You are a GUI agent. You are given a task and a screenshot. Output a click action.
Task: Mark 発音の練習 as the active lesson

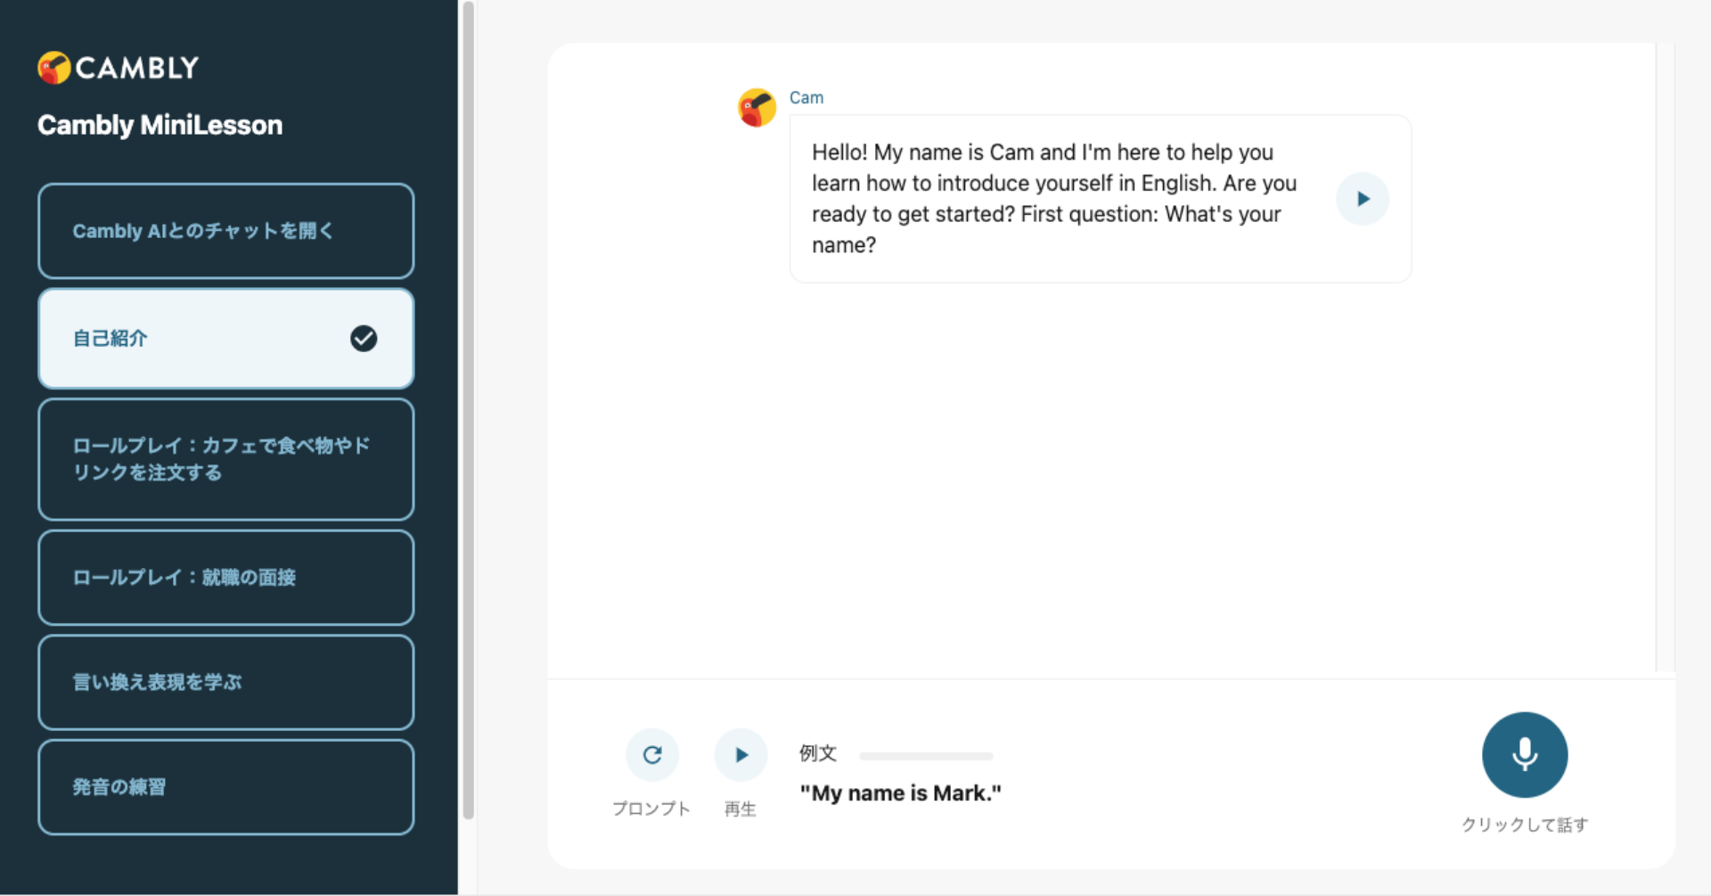coord(225,787)
